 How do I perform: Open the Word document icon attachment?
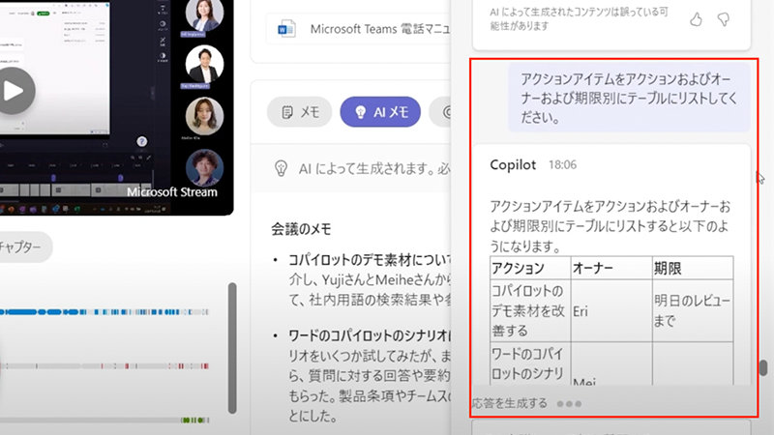click(286, 29)
